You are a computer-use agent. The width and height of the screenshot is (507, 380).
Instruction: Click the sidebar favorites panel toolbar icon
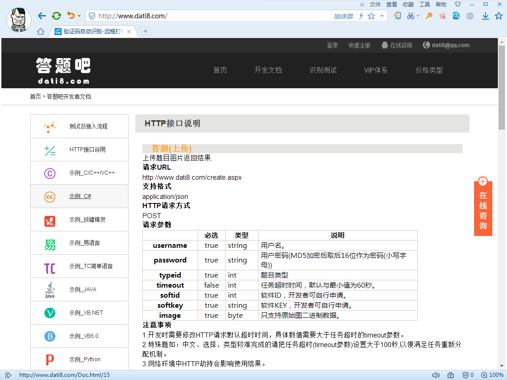point(397,16)
